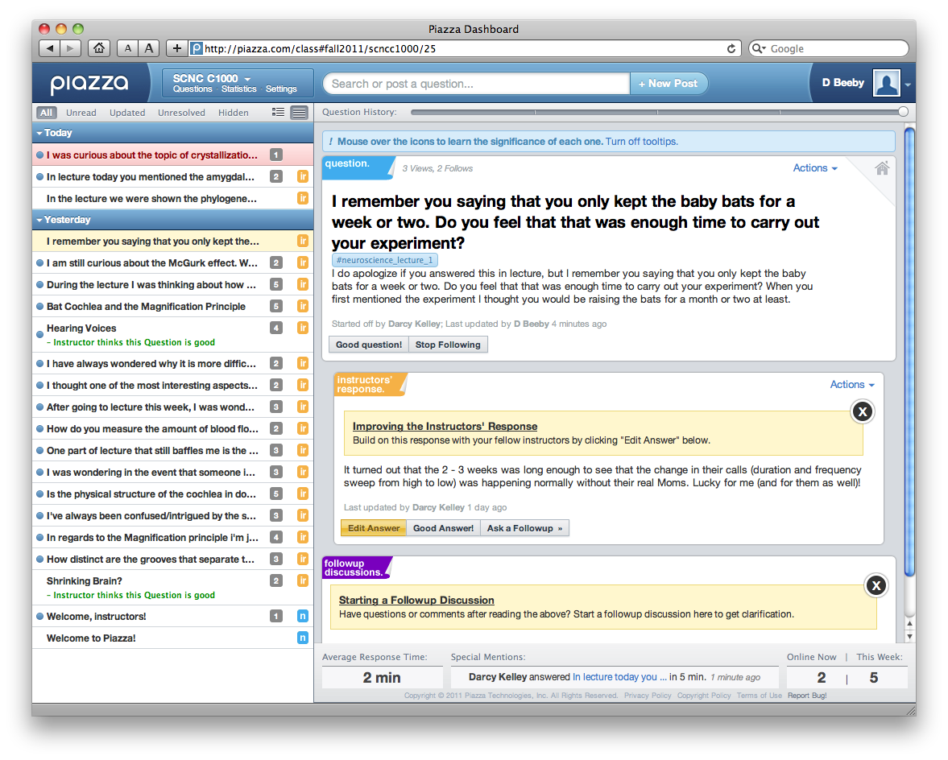Image resolution: width=948 pixels, height=760 pixels.
Task: Open Google search engine dropdown arrow
Action: pyautogui.click(x=764, y=48)
